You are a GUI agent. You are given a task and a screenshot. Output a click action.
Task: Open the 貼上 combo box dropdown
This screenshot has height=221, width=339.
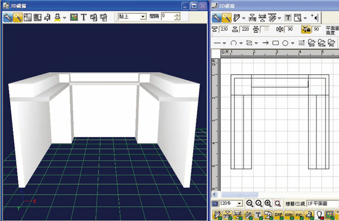143,16
